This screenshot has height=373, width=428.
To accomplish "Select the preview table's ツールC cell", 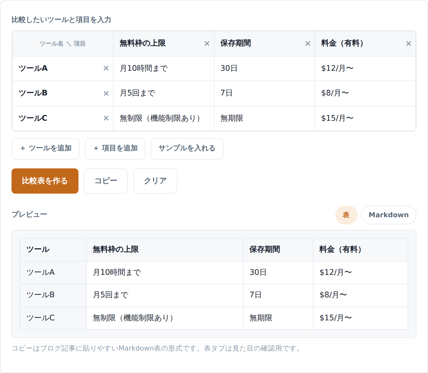I will click(x=53, y=318).
